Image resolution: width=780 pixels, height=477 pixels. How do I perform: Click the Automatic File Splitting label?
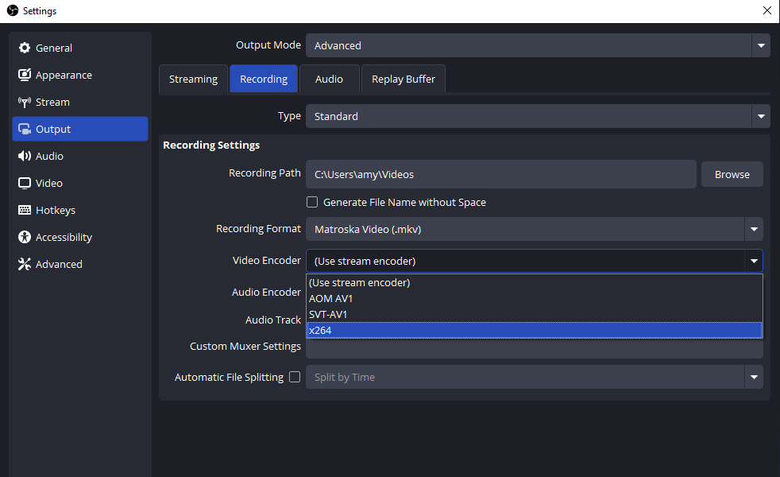click(229, 378)
